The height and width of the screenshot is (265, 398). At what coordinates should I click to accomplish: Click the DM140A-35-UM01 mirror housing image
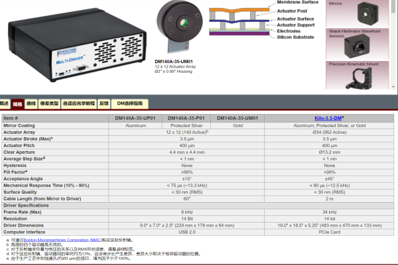(180, 25)
